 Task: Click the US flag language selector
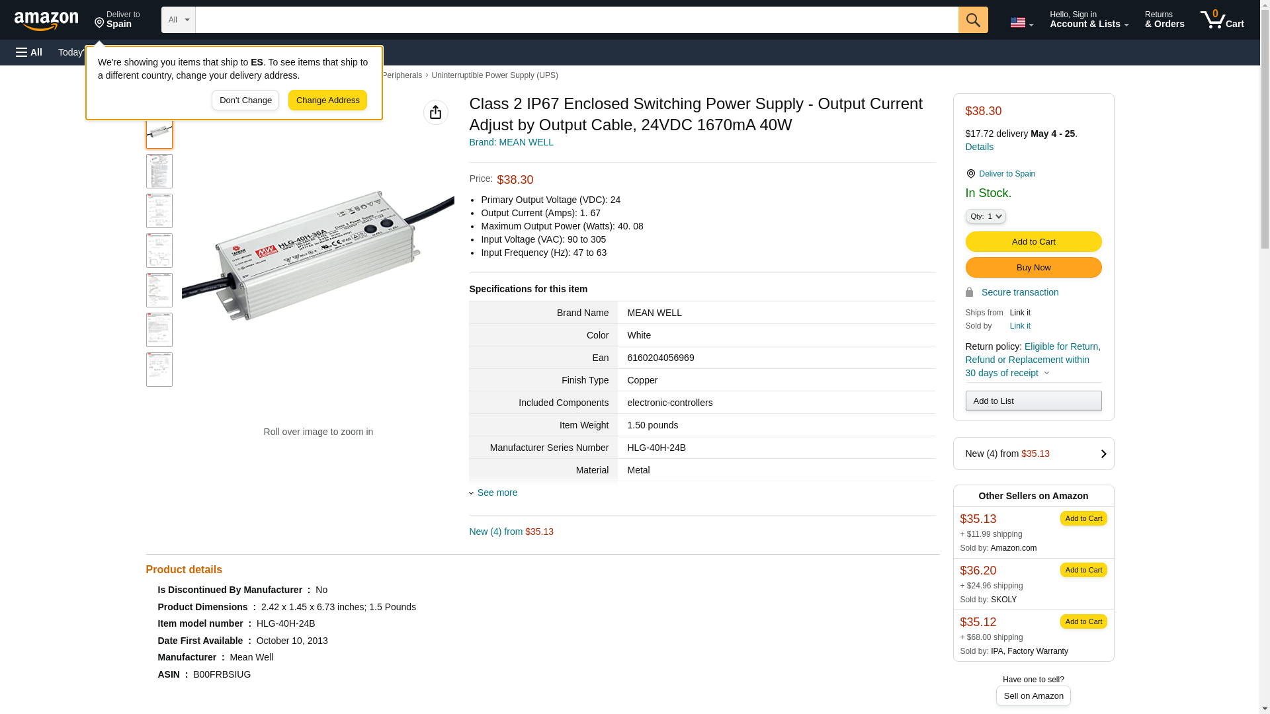coord(1021,22)
